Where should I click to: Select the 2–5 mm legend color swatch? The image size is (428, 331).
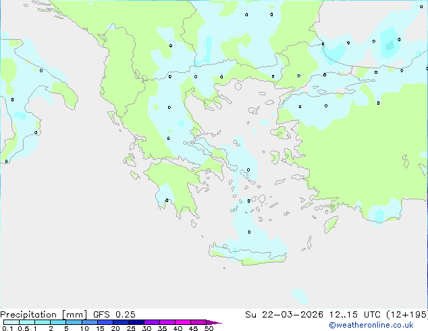pos(58,322)
